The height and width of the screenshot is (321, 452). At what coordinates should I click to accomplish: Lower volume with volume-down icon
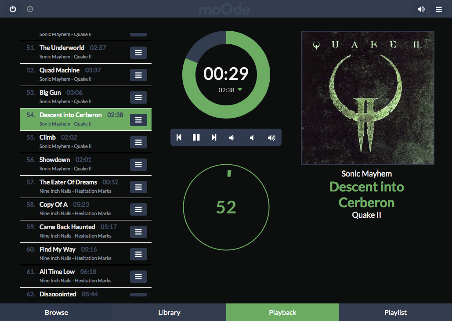tap(232, 138)
